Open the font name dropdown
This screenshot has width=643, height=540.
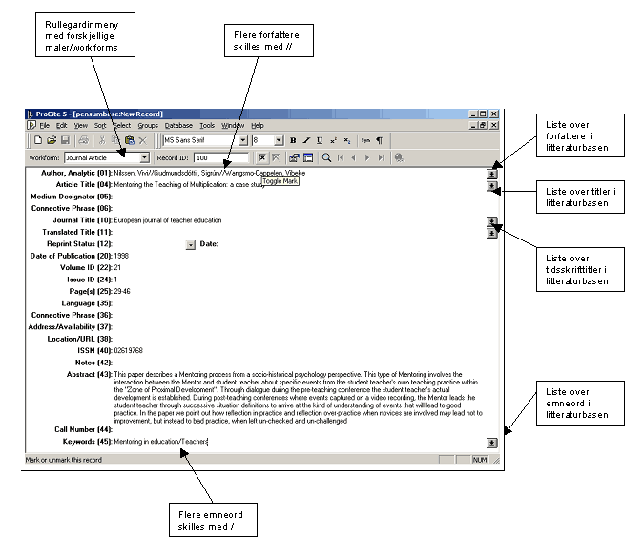click(242, 140)
